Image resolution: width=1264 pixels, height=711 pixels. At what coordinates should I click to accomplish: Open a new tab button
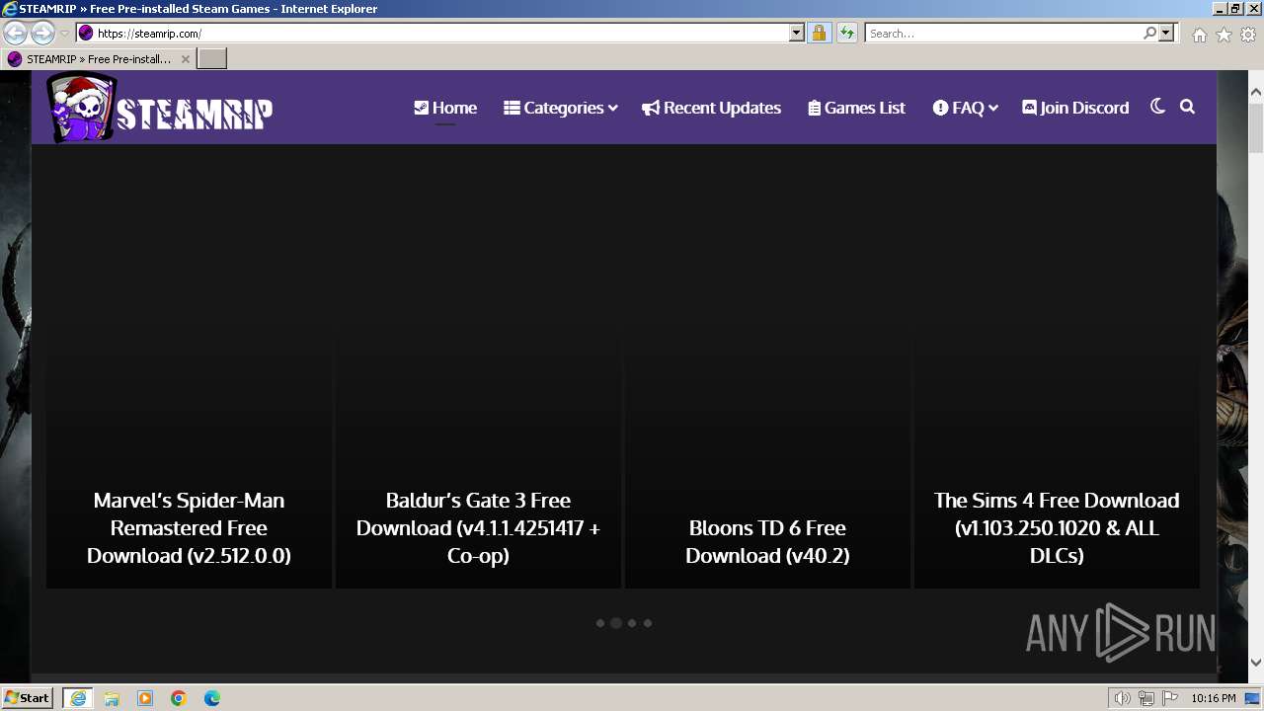(x=212, y=59)
